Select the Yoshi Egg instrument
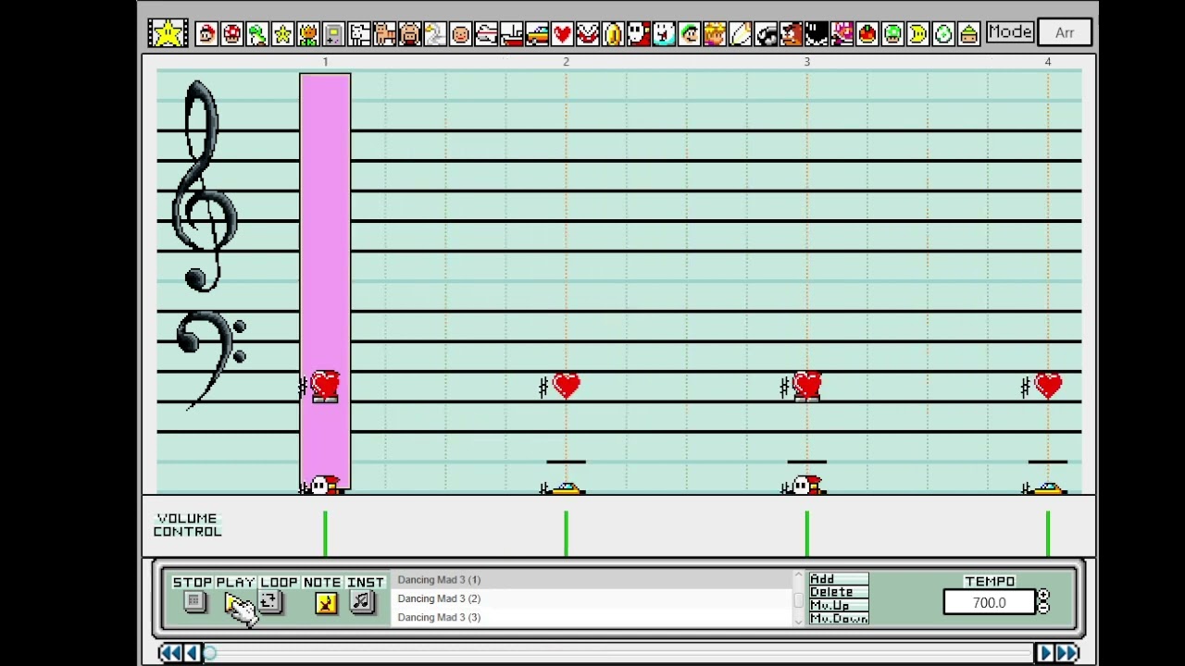1185x666 pixels. [x=943, y=34]
